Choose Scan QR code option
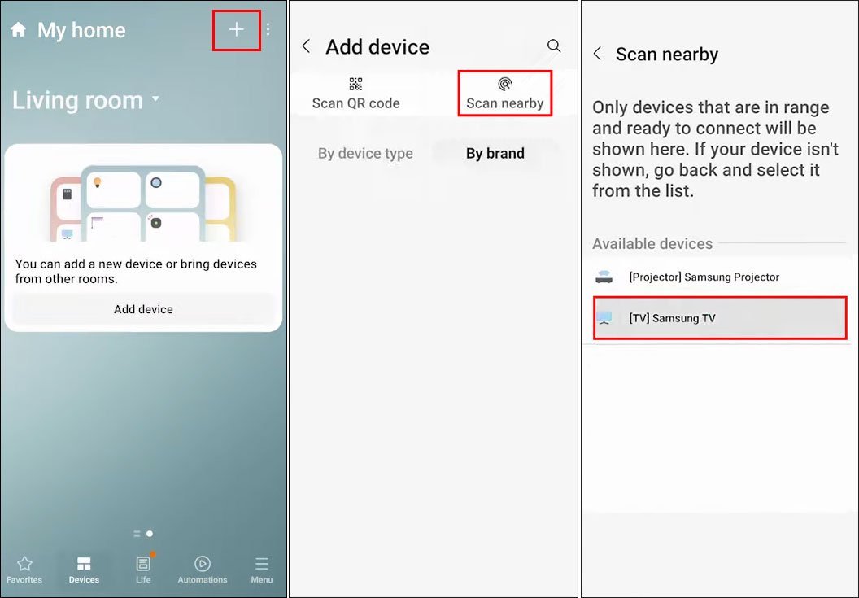This screenshot has height=598, width=859. tap(356, 94)
